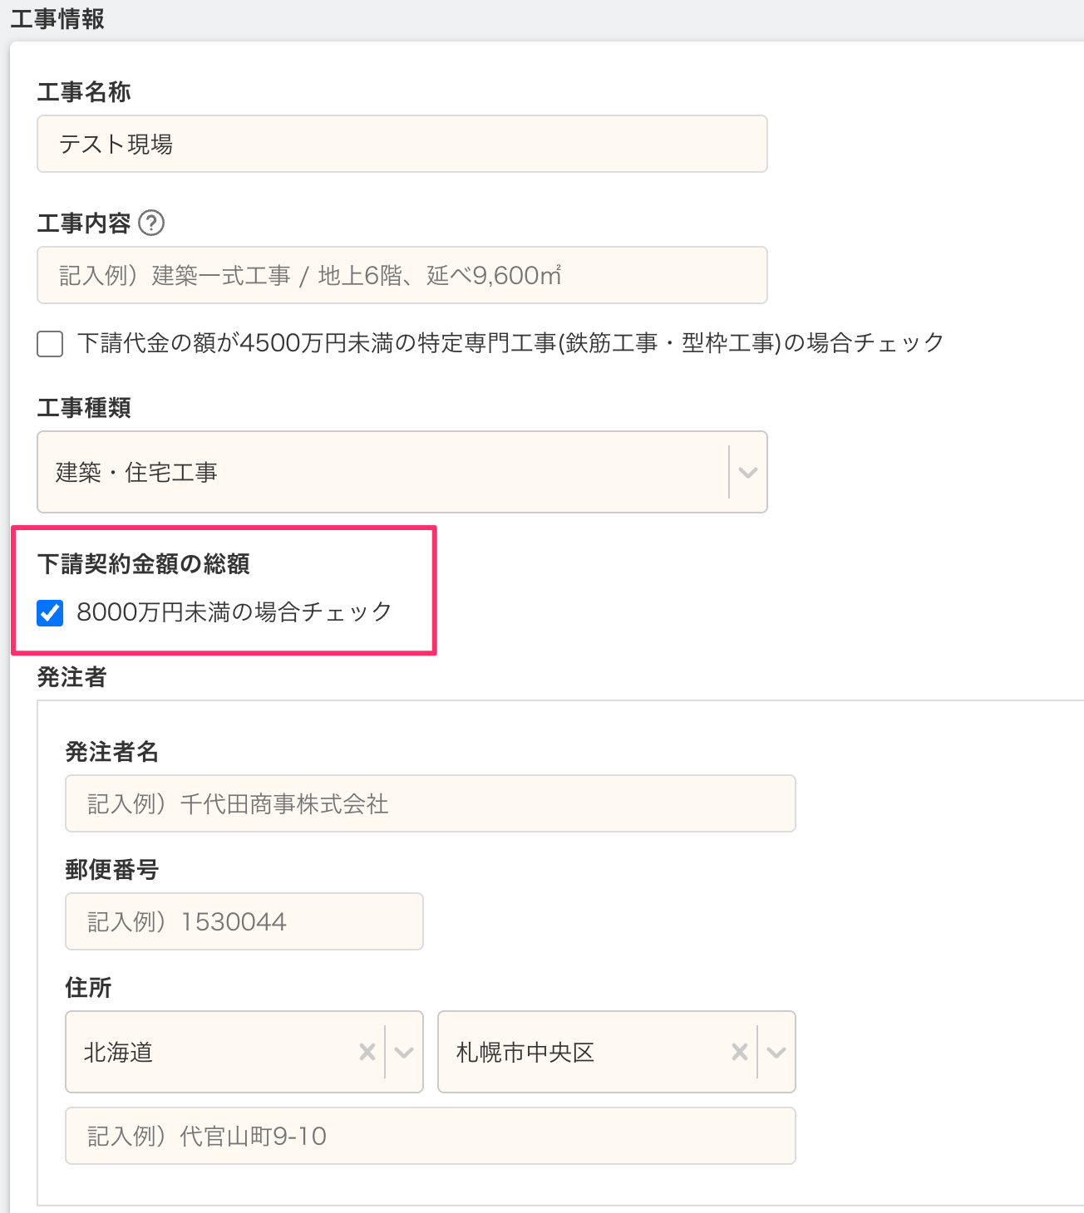Click the 郵便番号 input field

click(244, 921)
